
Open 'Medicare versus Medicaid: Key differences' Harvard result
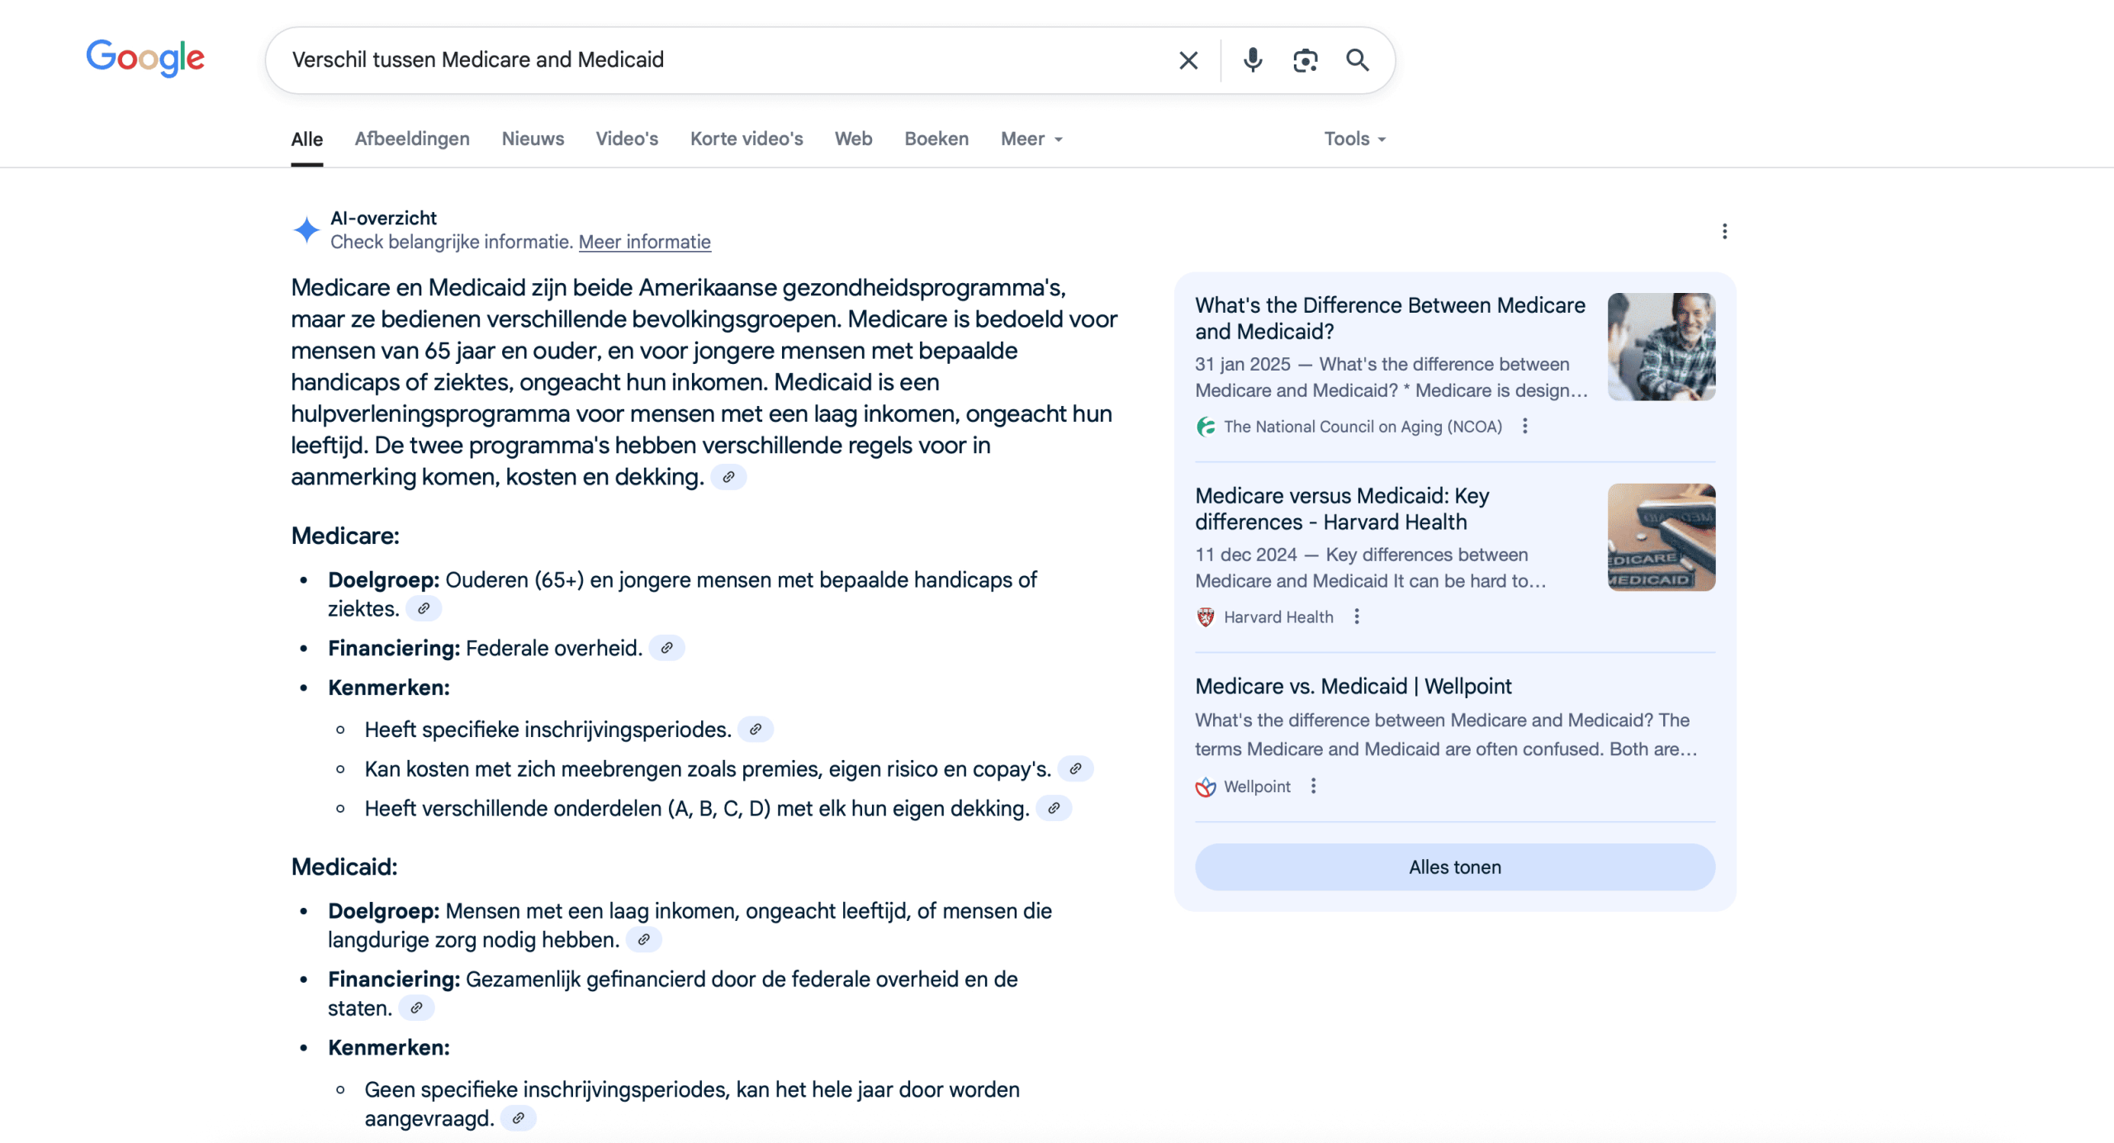point(1342,508)
